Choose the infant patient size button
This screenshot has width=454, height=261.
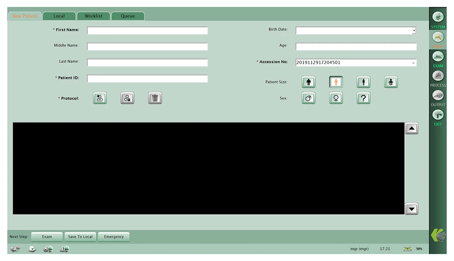[391, 82]
